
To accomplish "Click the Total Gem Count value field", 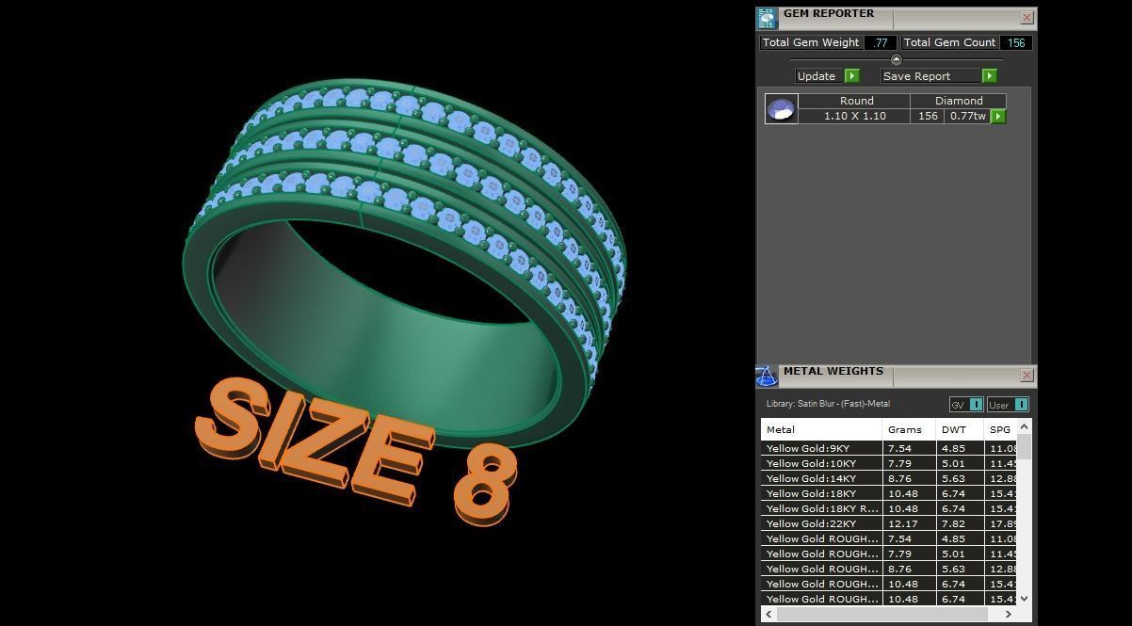I will (x=1015, y=42).
